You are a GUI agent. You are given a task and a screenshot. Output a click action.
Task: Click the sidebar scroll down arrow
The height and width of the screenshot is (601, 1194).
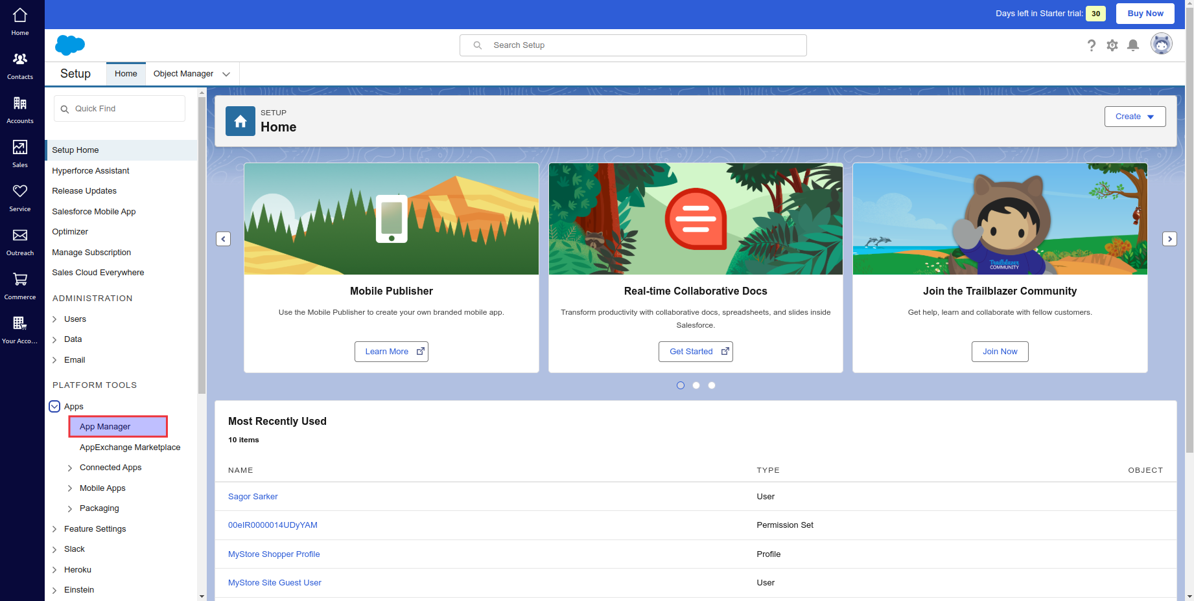tap(202, 596)
